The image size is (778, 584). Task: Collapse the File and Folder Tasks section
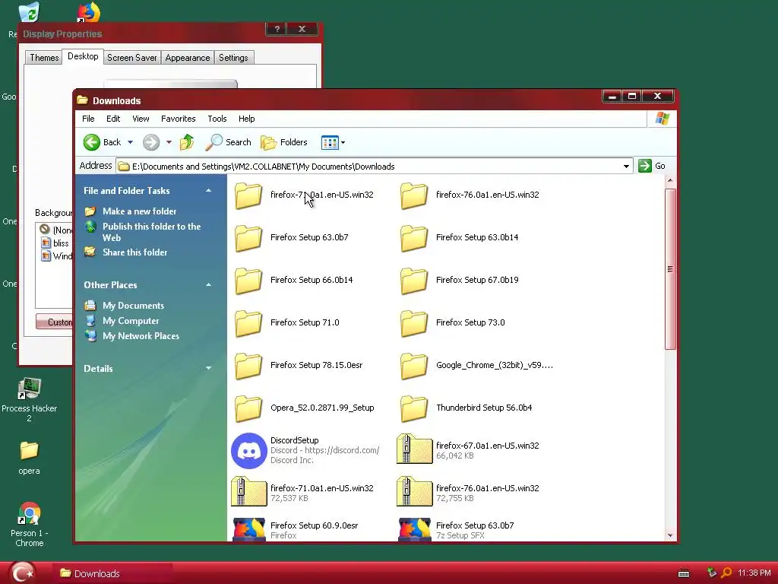pos(208,191)
